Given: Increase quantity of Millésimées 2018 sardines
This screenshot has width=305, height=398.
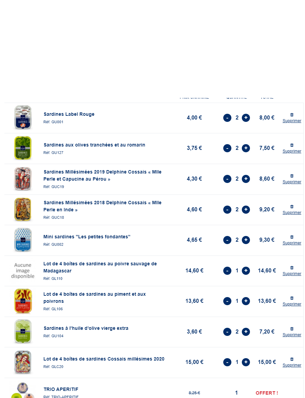Looking at the screenshot, I should pyautogui.click(x=246, y=210).
